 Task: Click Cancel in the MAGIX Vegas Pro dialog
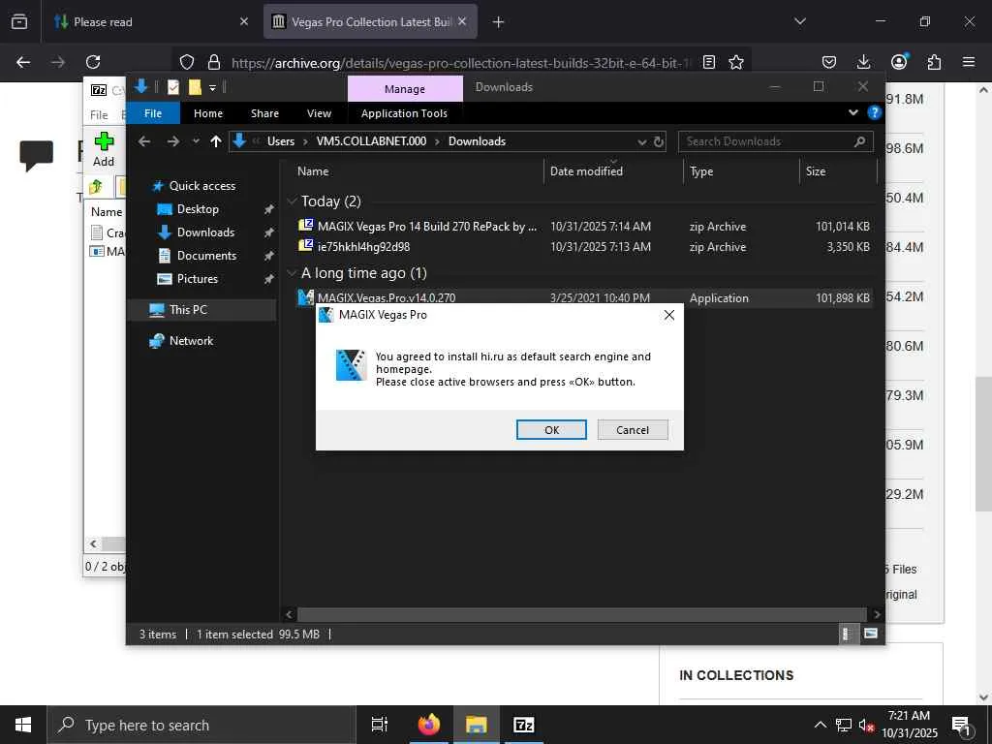click(x=632, y=429)
